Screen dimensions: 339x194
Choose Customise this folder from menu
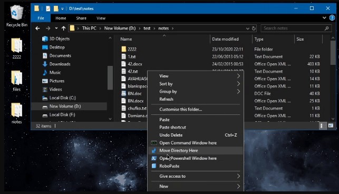[x=196, y=110]
